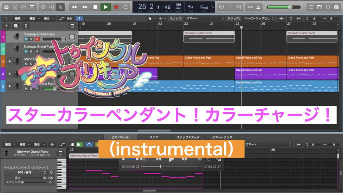Open the スマートテンポ tab
This screenshot has width=343, height=193.
tap(223, 137)
